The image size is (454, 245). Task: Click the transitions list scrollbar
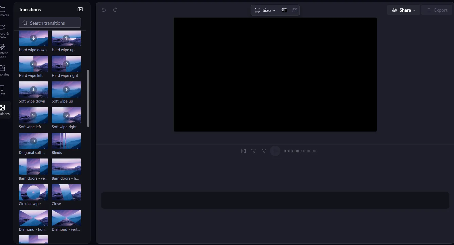[x=88, y=98]
